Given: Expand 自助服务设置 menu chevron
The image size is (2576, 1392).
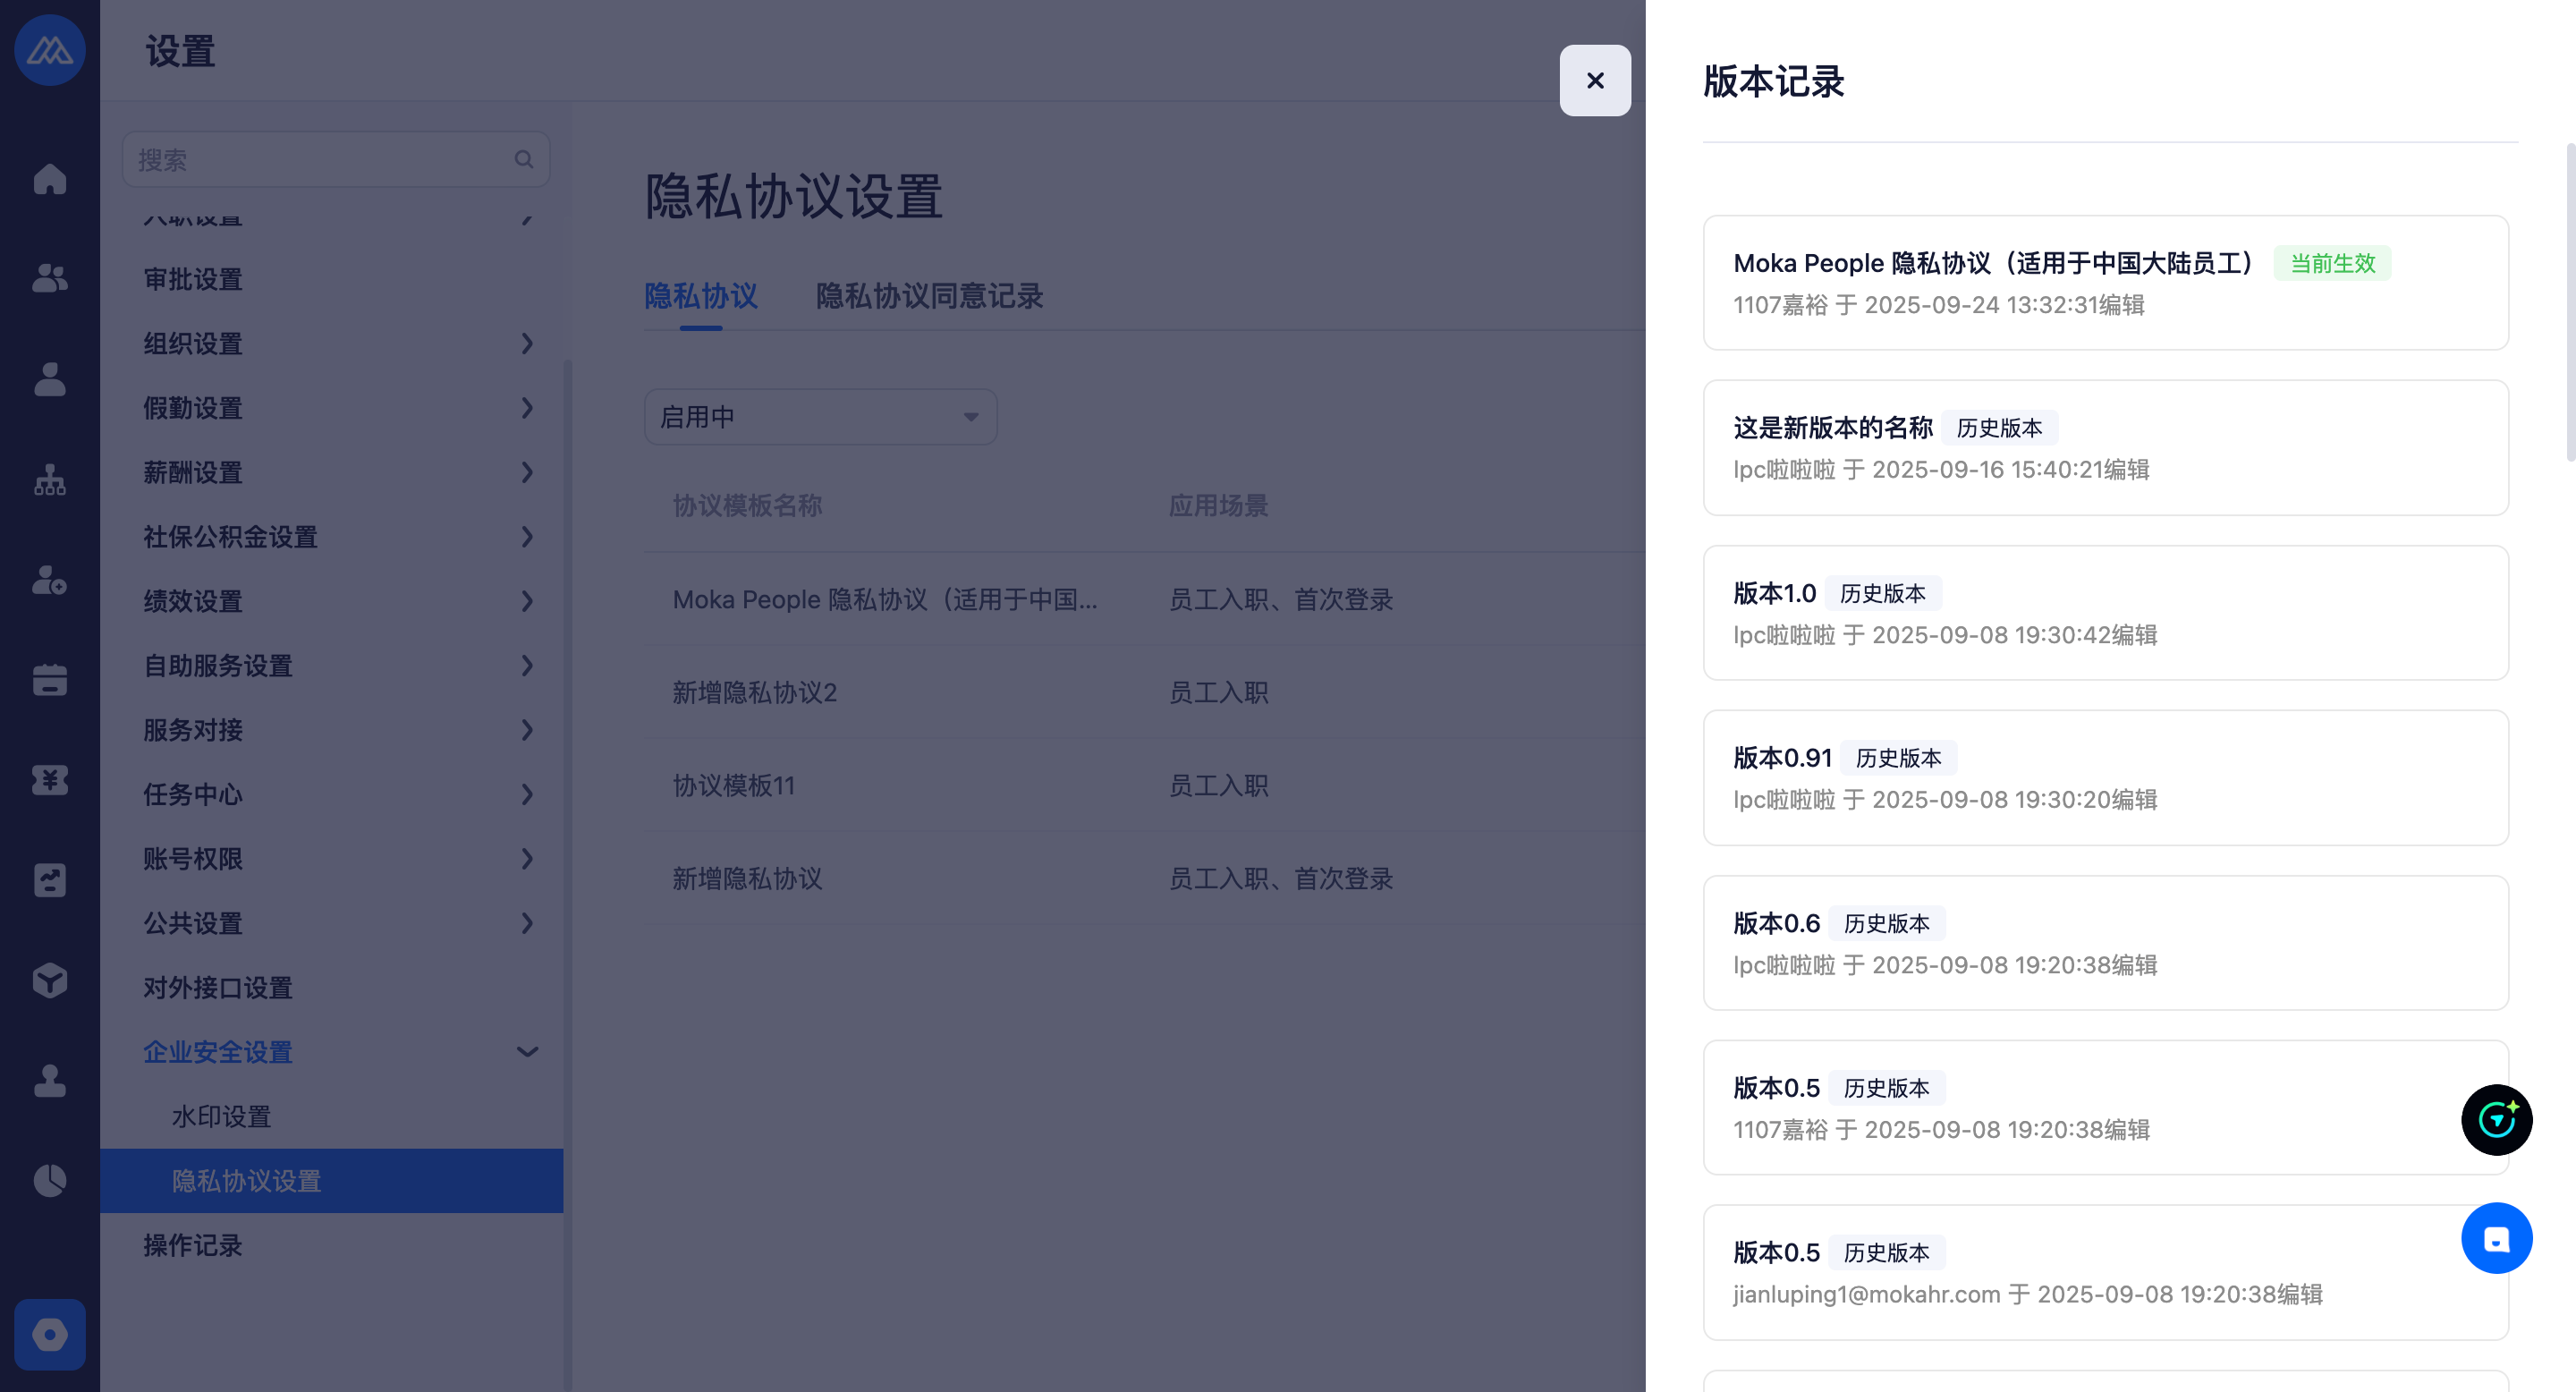Looking at the screenshot, I should (x=527, y=666).
